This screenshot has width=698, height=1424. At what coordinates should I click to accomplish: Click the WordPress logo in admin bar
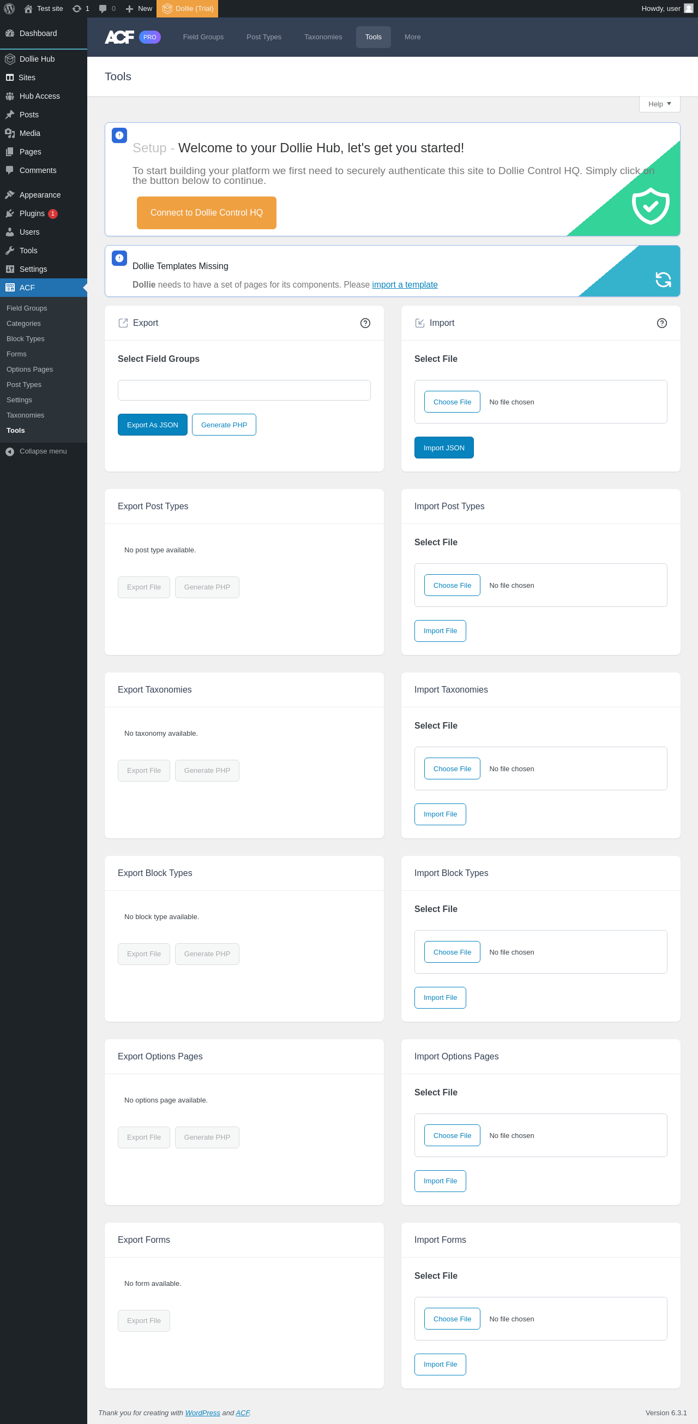point(9,8)
